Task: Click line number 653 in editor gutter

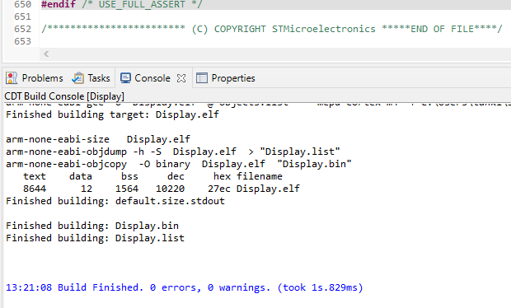Action: coord(22,41)
